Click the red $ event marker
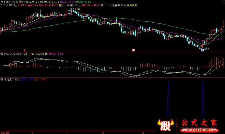 click(x=25, y=50)
